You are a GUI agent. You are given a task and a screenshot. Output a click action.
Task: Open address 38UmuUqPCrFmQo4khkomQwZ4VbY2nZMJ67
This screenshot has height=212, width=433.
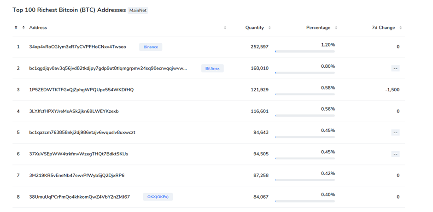[x=80, y=197]
